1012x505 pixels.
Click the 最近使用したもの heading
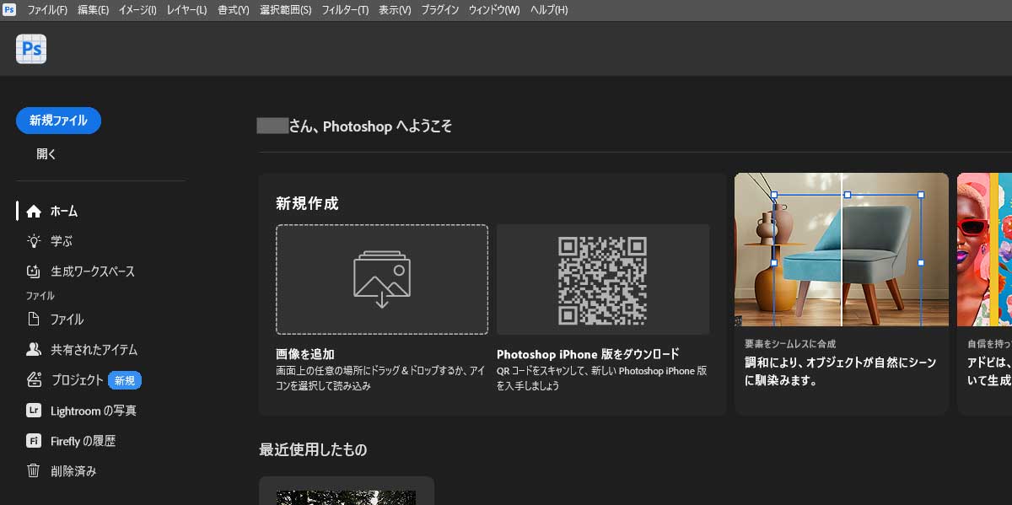(x=313, y=449)
